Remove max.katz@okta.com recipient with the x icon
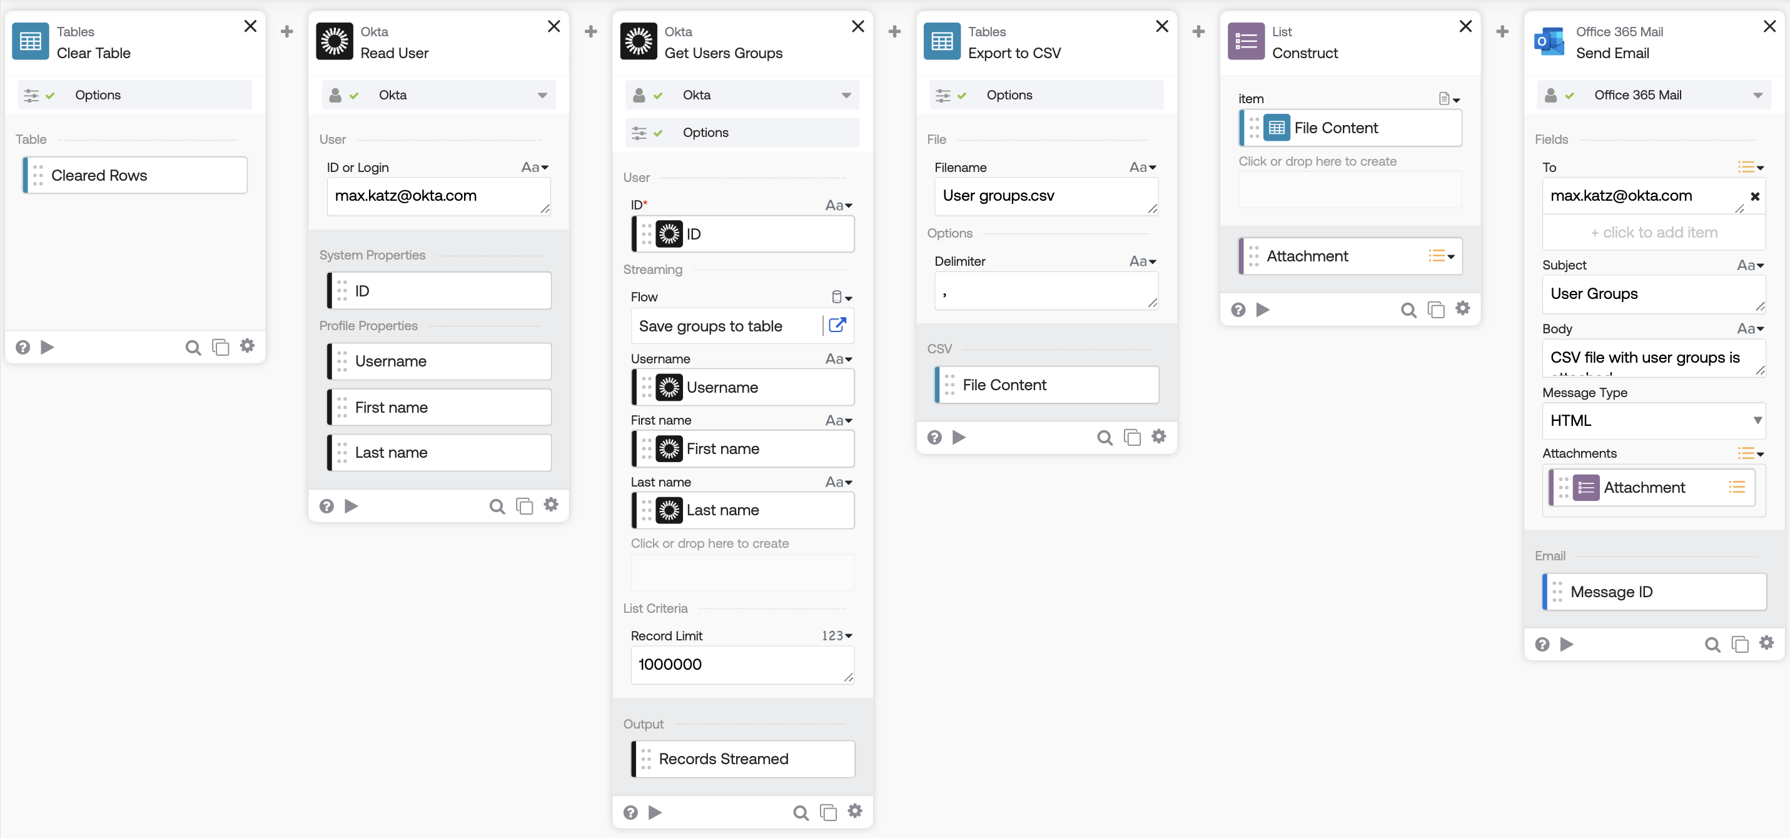 (x=1754, y=196)
